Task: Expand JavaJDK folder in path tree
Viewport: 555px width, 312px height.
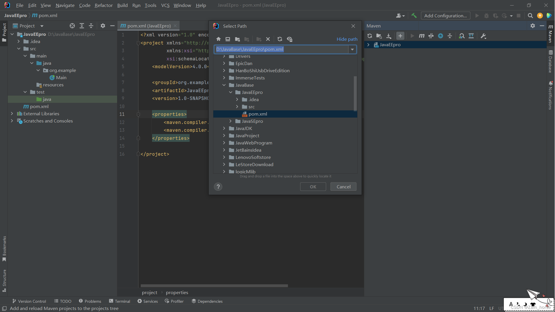Action: click(x=224, y=128)
